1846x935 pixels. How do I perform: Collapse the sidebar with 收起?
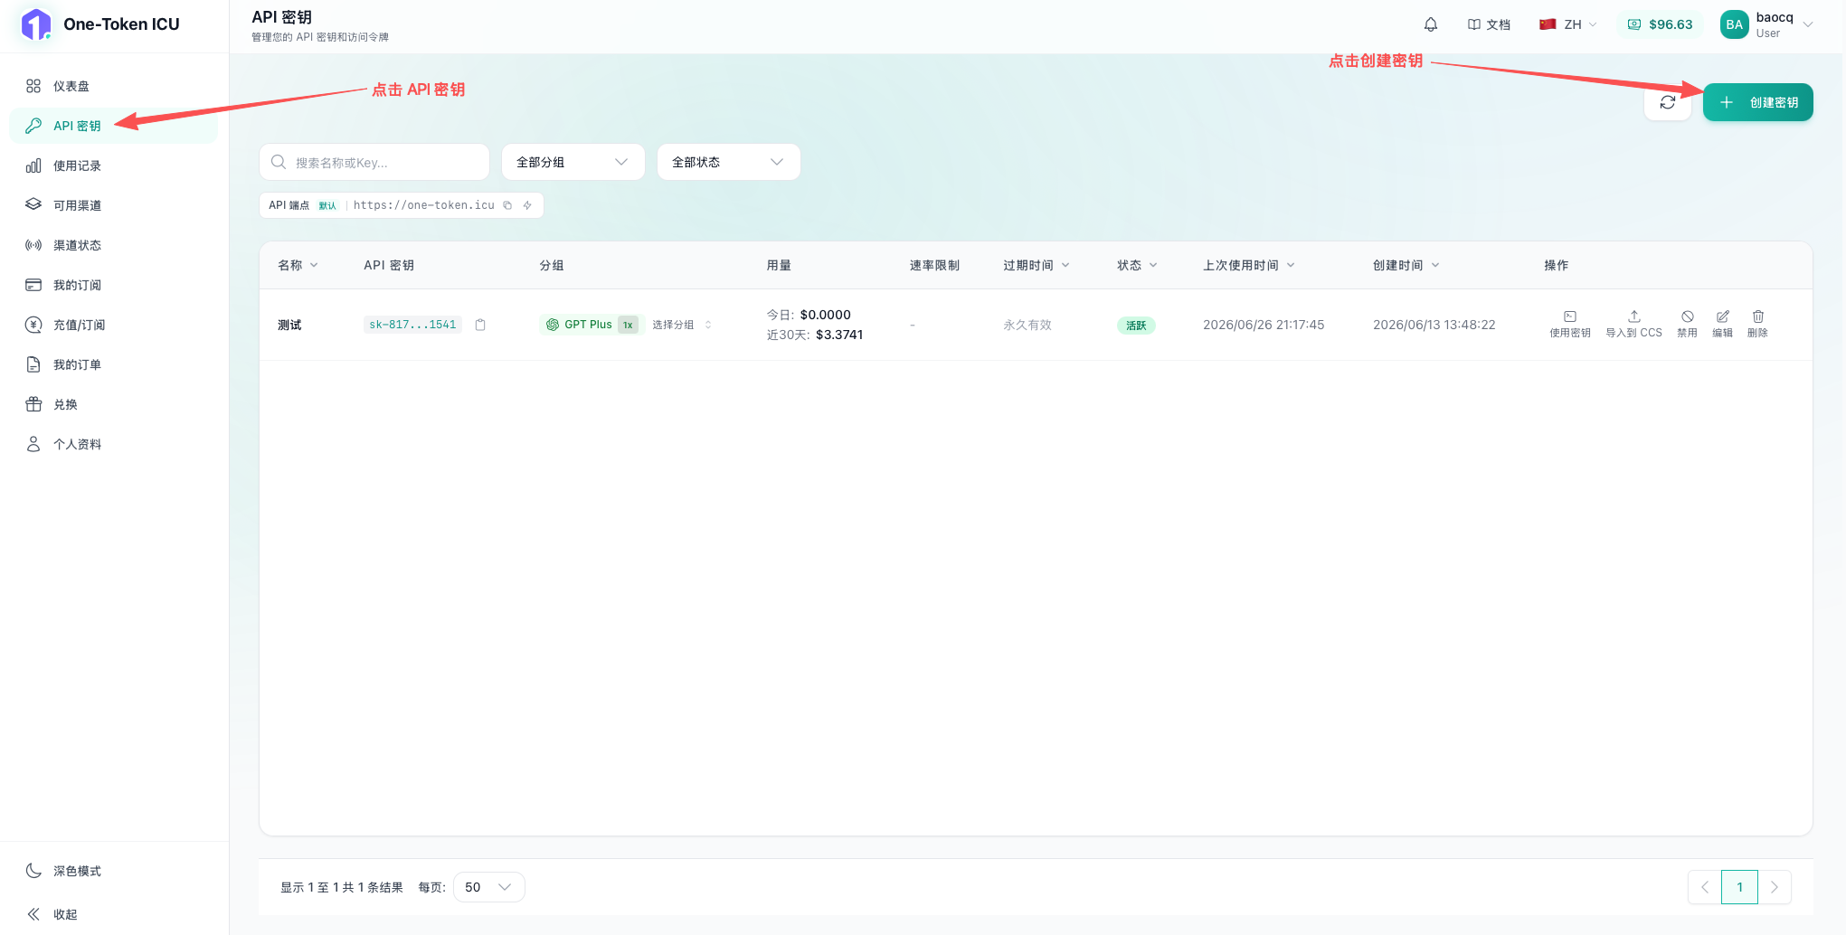point(113,914)
